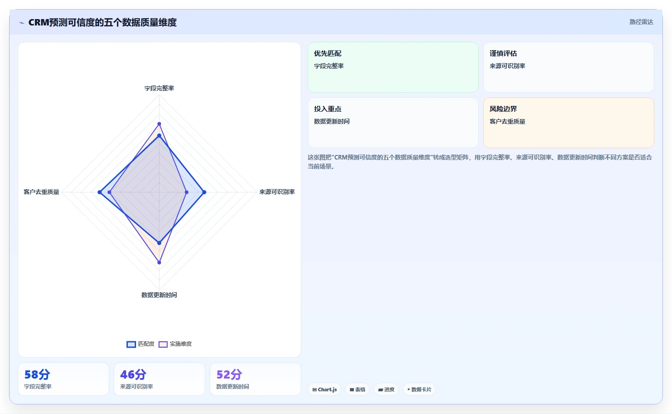Viewport: 672px width, 414px height.
Task: Click 数据更新时间 text in 投入重点 card
Action: pos(332,121)
